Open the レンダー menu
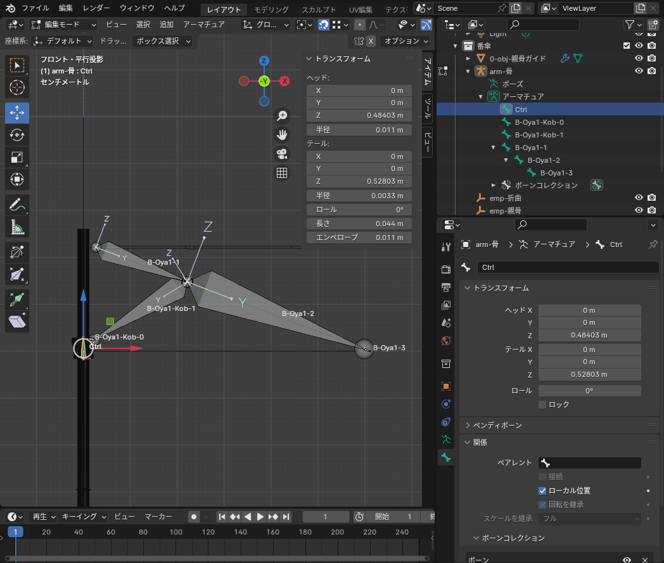Image resolution: width=664 pixels, height=563 pixels. [x=96, y=8]
